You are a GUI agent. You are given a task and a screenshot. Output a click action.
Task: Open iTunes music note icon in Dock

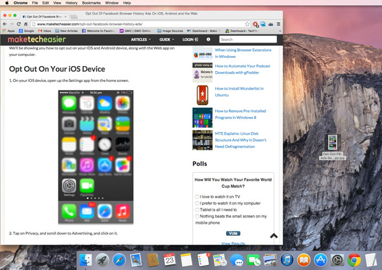[287, 260]
